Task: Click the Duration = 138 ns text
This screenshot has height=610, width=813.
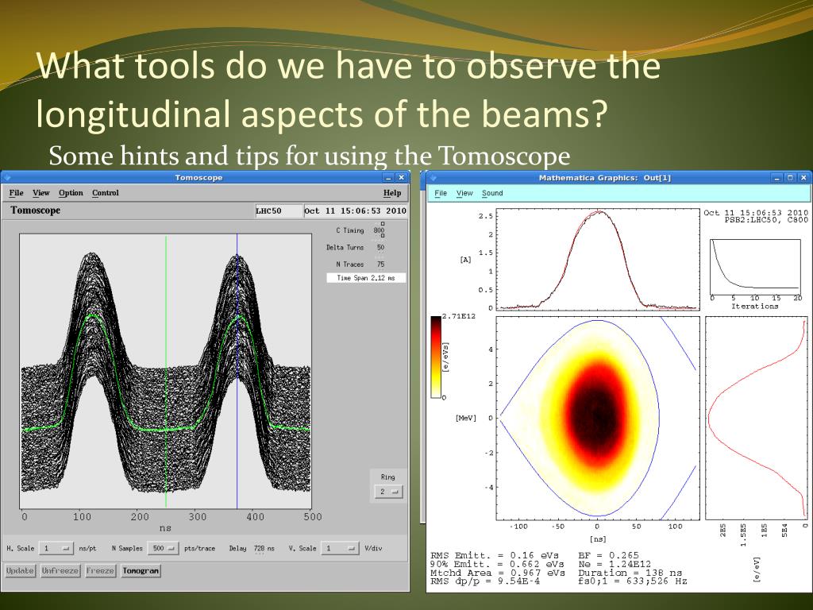Action: pos(630,573)
